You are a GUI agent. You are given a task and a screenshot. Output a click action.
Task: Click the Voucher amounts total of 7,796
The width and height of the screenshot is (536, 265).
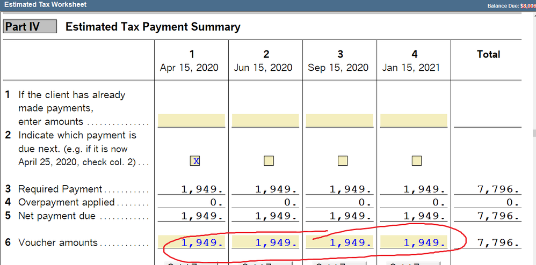point(498,243)
